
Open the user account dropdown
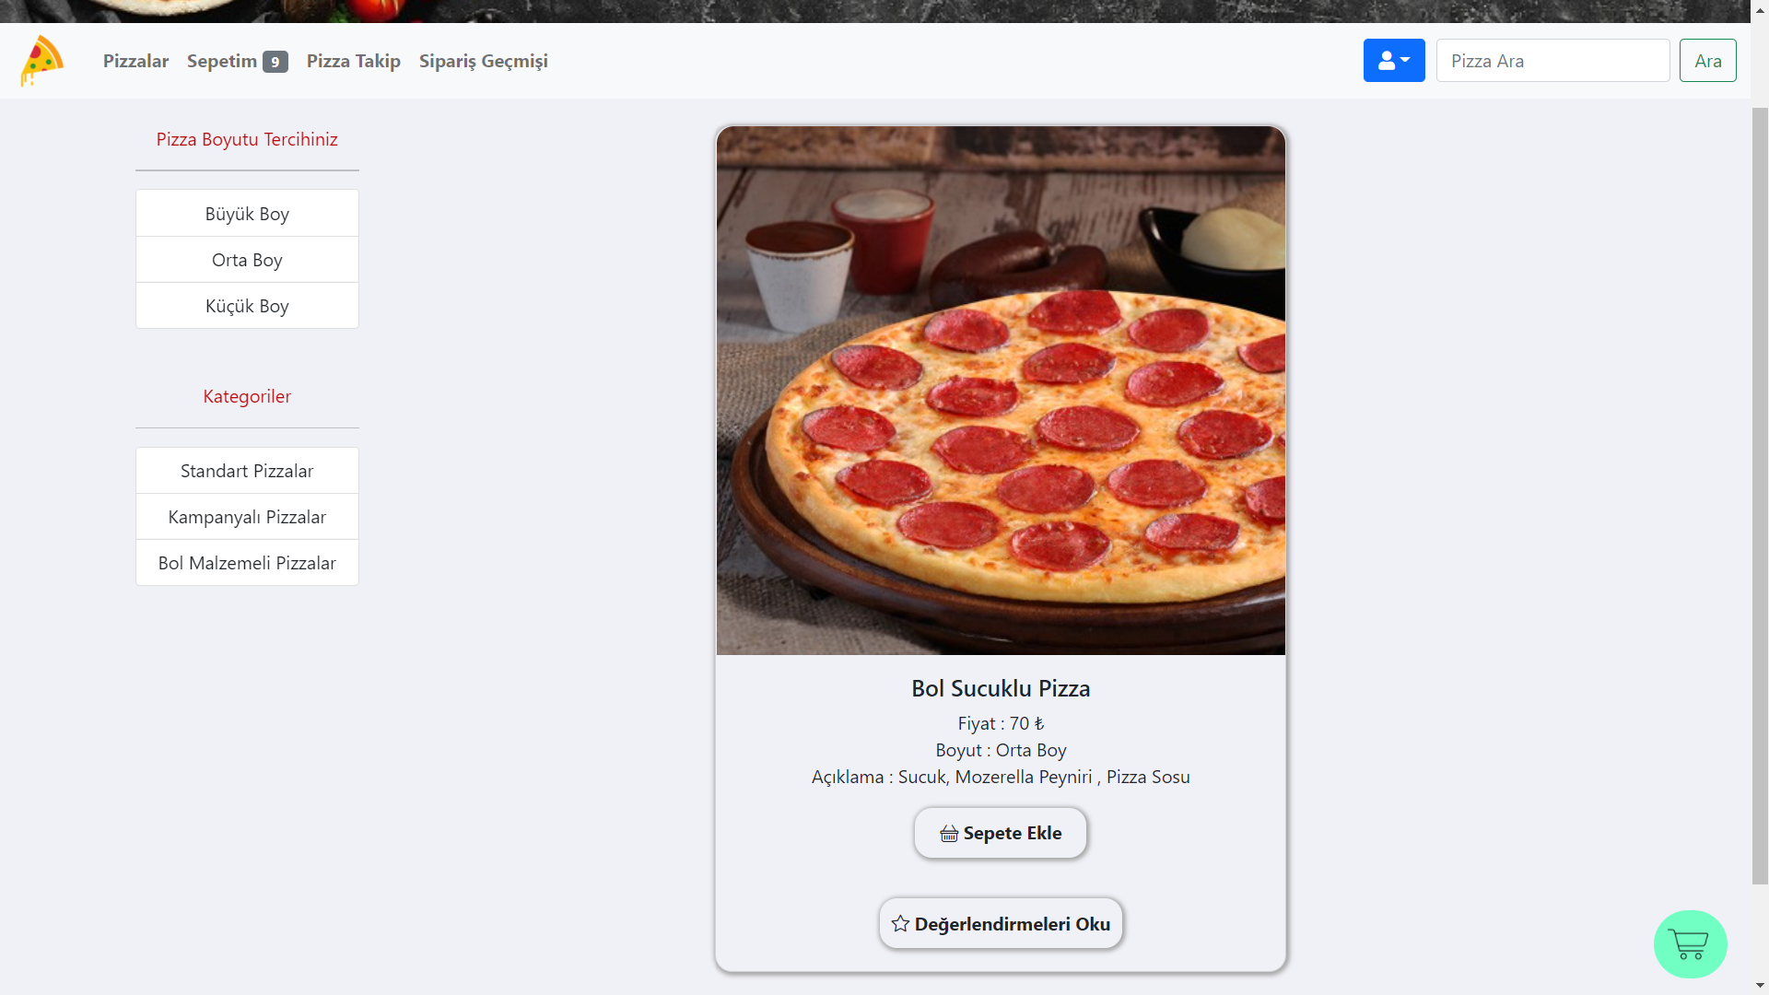pos(1393,61)
